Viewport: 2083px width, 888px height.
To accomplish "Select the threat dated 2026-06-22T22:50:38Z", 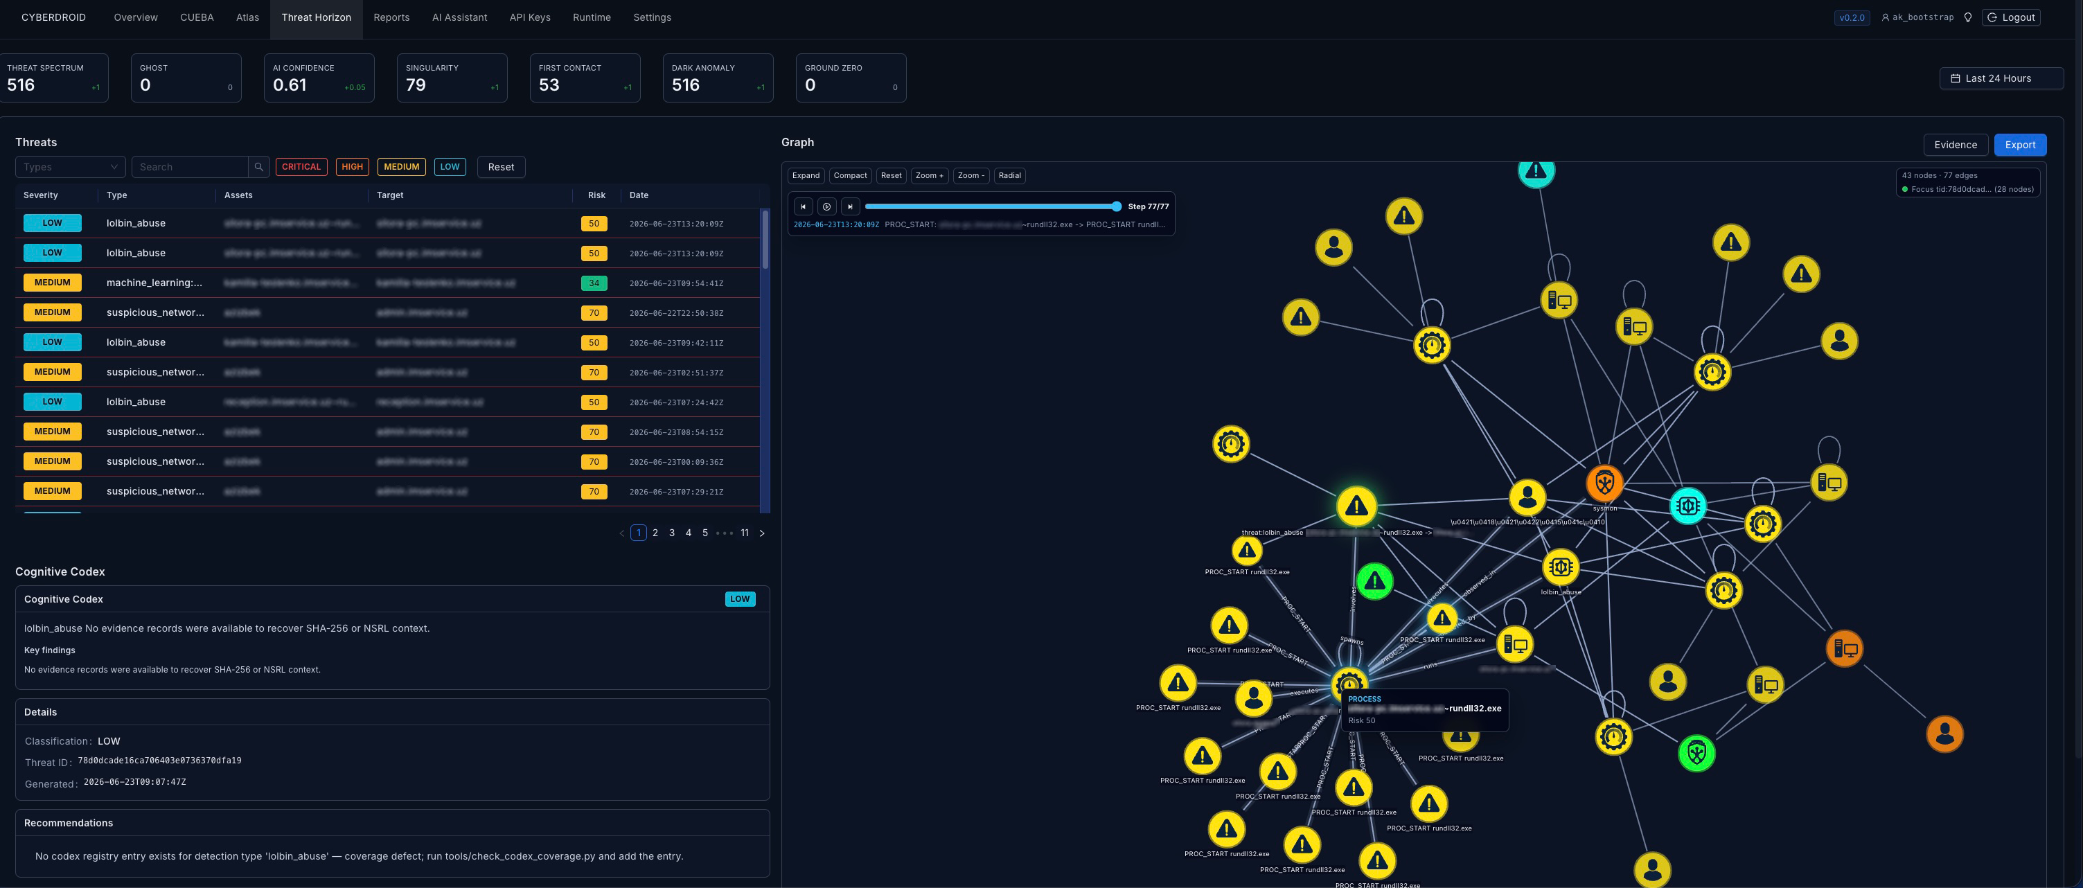I will [x=387, y=312].
